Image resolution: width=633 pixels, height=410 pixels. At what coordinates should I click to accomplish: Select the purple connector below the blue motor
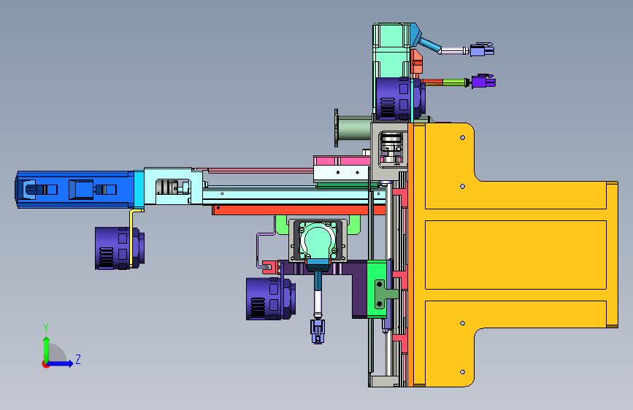[x=120, y=248]
